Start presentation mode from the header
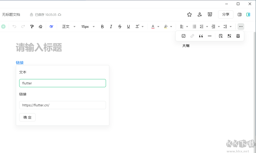Image resolution: width=256 pixels, height=153 pixels. pos(210,15)
